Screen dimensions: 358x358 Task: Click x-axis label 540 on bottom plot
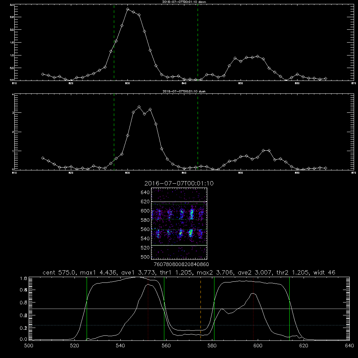pos(120,346)
